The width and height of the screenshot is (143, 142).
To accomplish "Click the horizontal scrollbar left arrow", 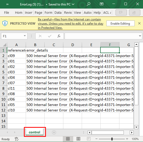I will click(x=90, y=132).
